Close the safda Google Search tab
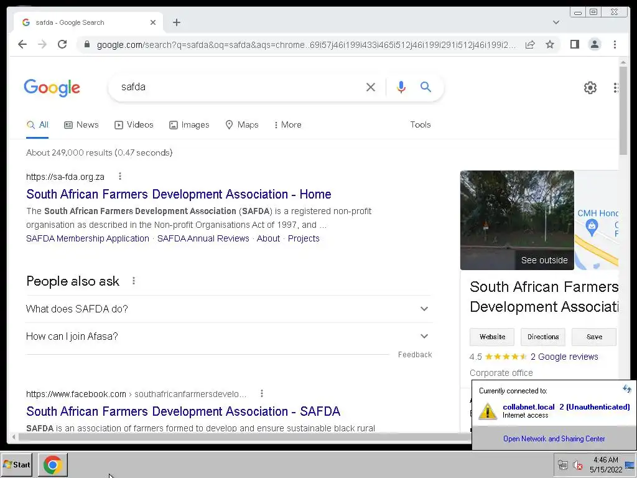Screen dimensions: 637x478 [153, 22]
